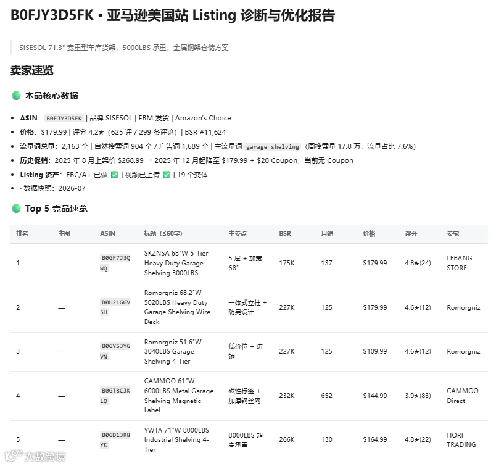Click the SKZNSA 68"W 5-Tier title
496x466 pixels.
click(x=176, y=263)
